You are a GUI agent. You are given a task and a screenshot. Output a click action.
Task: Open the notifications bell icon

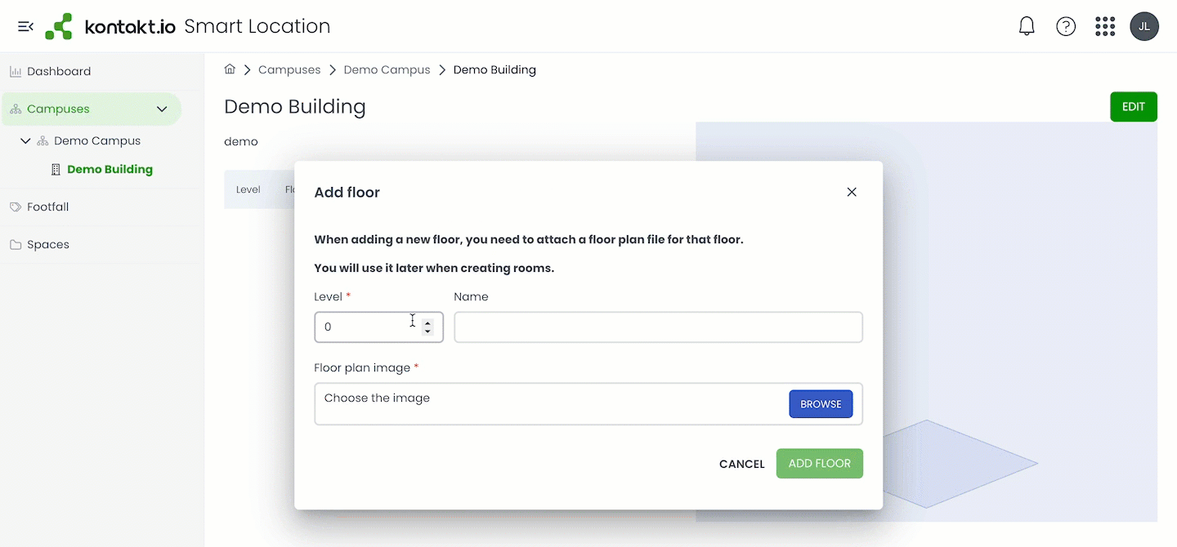click(x=1027, y=25)
